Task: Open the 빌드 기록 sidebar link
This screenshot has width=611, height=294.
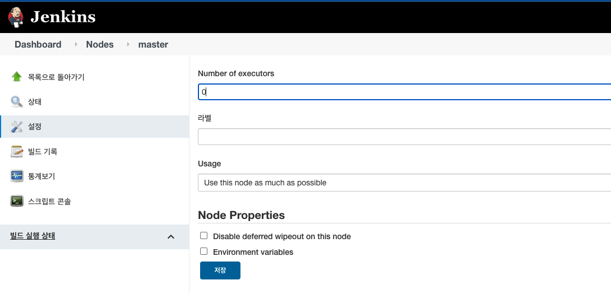Action: pyautogui.click(x=43, y=152)
